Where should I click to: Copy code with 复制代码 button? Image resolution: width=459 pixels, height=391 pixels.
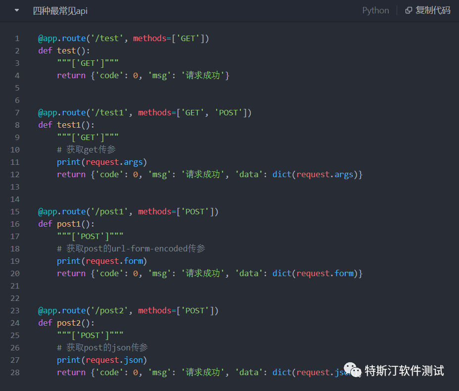pyautogui.click(x=428, y=10)
